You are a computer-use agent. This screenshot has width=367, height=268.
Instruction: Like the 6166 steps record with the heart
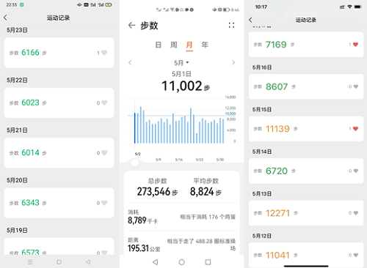pos(104,53)
